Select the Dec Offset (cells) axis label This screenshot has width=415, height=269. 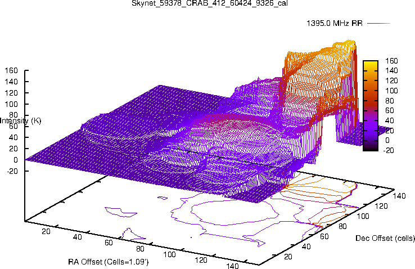385,239
